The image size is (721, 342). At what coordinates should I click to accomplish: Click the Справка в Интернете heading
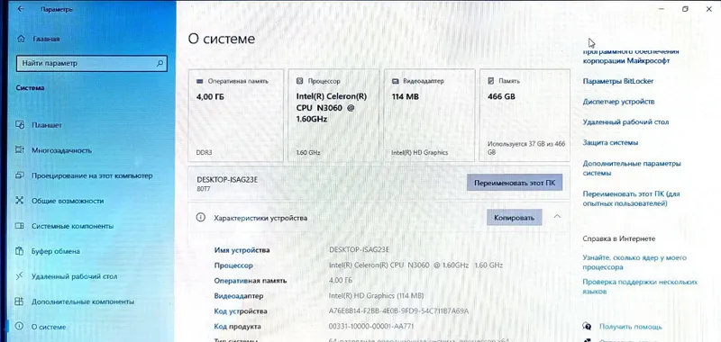(619, 238)
